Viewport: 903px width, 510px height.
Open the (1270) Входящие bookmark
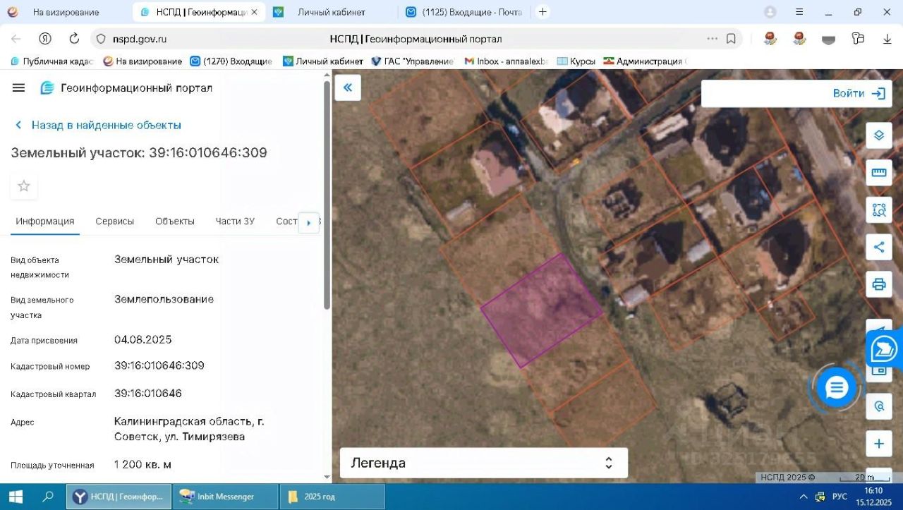tap(231, 61)
